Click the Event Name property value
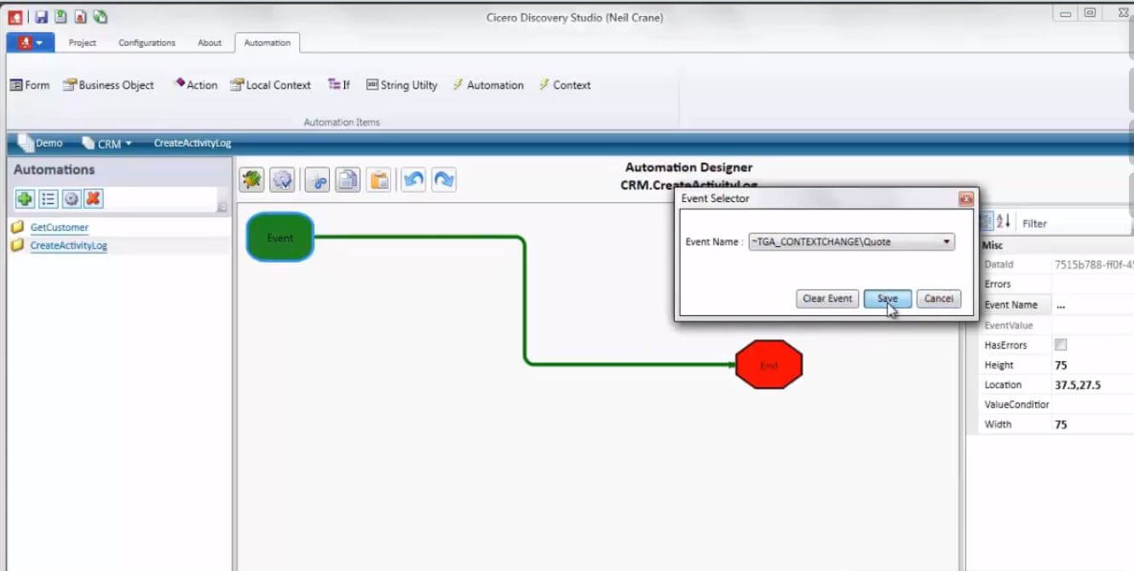This screenshot has width=1134, height=571. pos(1093,305)
